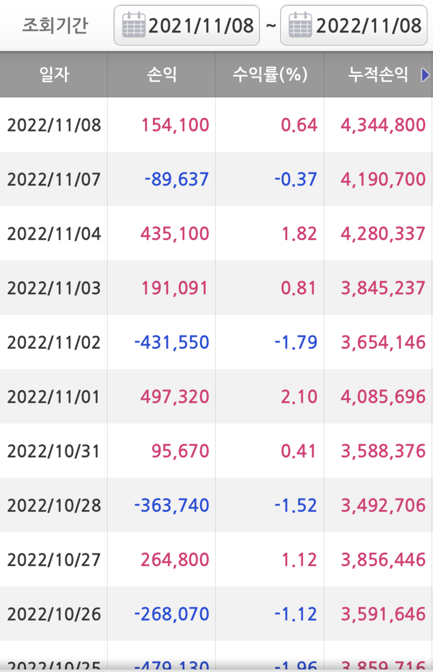Click return rate 2.10 on 2022/11/01
The image size is (433, 672).
point(299,397)
